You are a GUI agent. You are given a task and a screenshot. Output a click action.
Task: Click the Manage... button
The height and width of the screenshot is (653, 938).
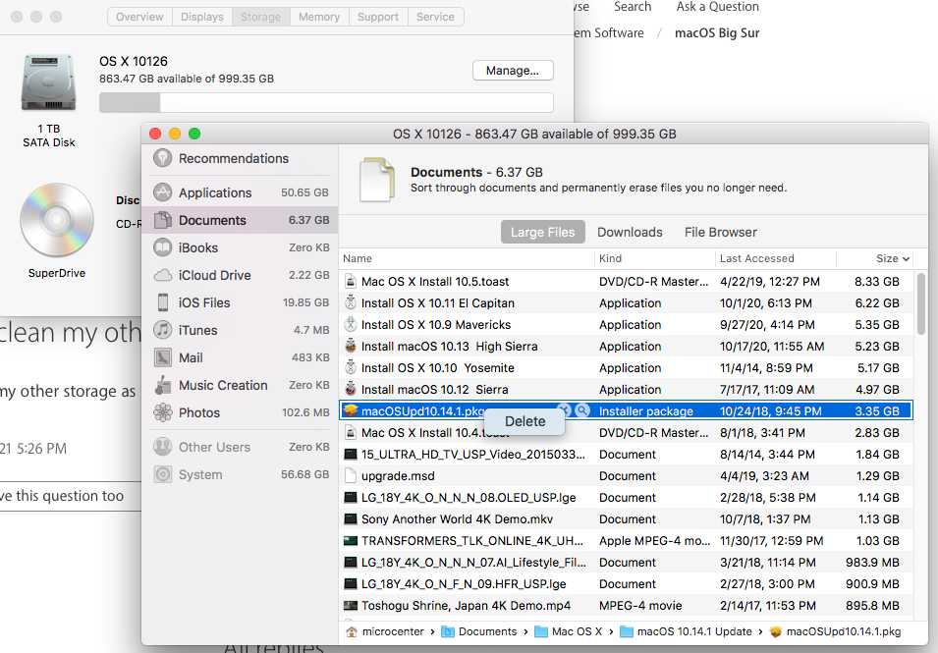click(x=513, y=70)
